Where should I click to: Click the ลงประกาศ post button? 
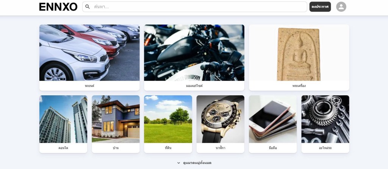pos(320,7)
